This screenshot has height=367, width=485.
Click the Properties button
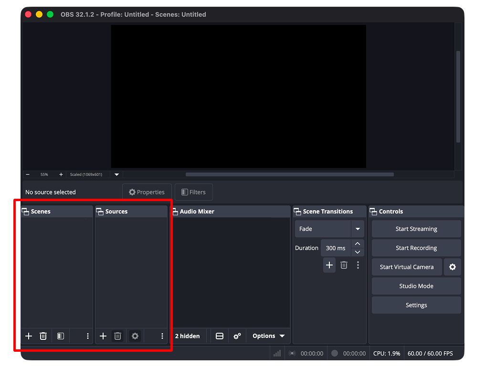147,192
